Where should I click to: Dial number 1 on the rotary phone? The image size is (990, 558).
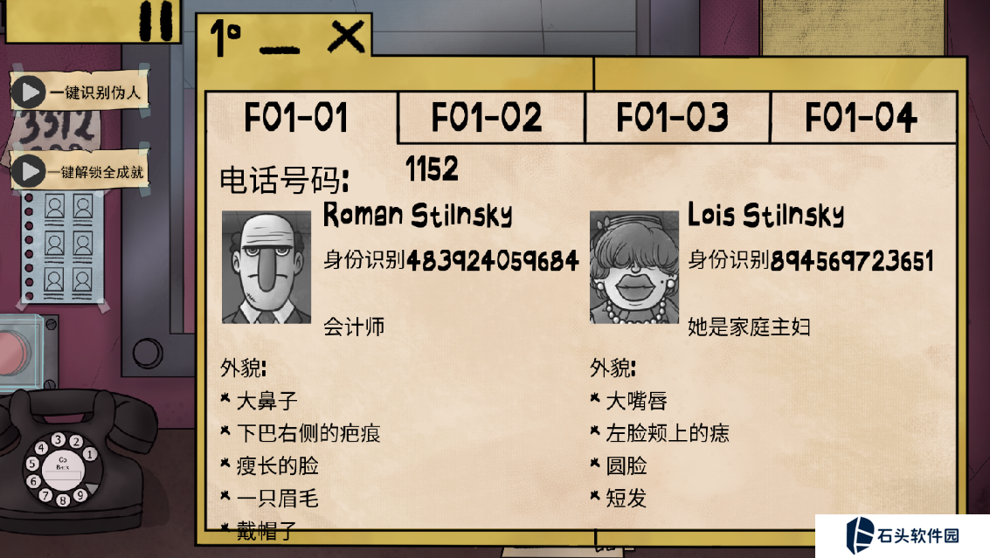click(89, 454)
